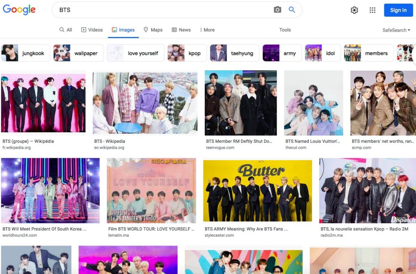Screen dimensions: 416x274
Task: Open the en.wikipedia.org BTS result link
Action: 110,141
